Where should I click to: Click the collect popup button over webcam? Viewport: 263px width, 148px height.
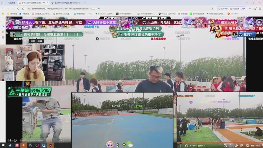(40, 41)
